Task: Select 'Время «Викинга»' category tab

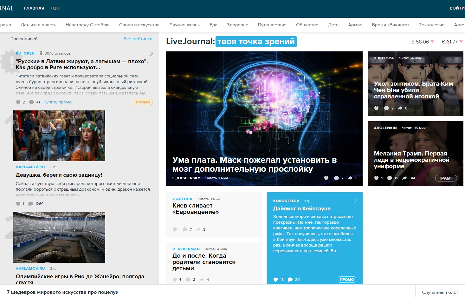Action: (x=391, y=25)
